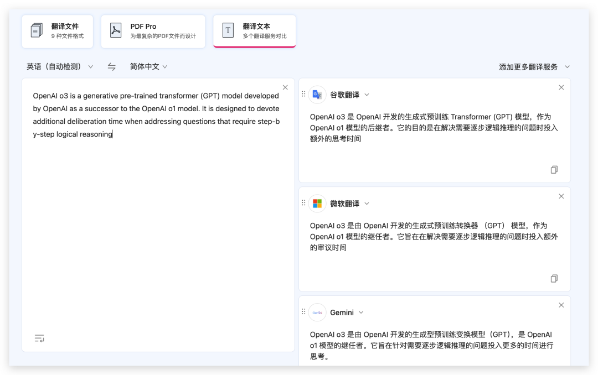Open the source language dropdown 英语（自动检测）
The width and height of the screenshot is (598, 375).
[60, 67]
